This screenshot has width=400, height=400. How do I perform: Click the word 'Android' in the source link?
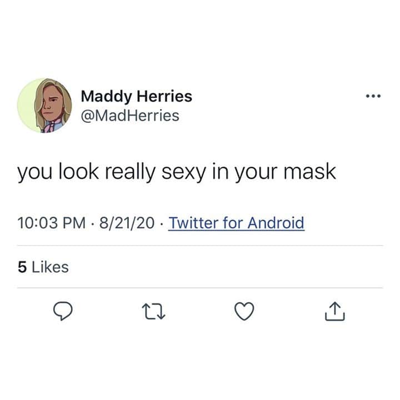276,223
